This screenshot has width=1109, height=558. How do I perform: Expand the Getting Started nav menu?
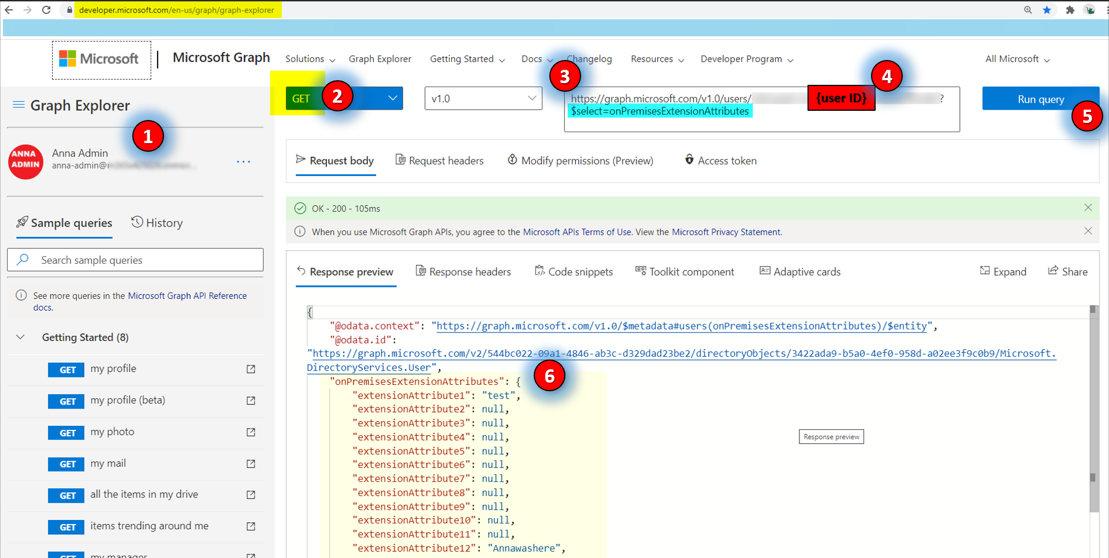tap(467, 59)
